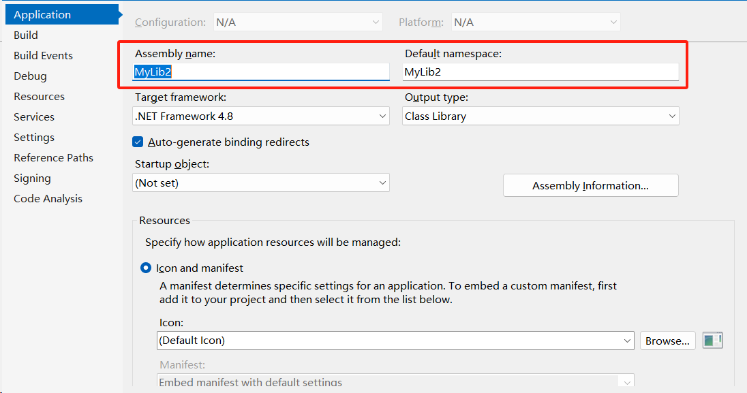
Task: Open the Signing tab
Action: click(x=32, y=178)
